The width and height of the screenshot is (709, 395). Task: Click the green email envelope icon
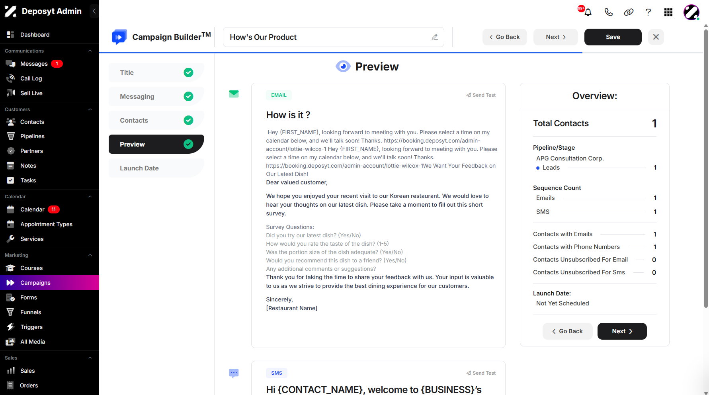[x=234, y=94]
